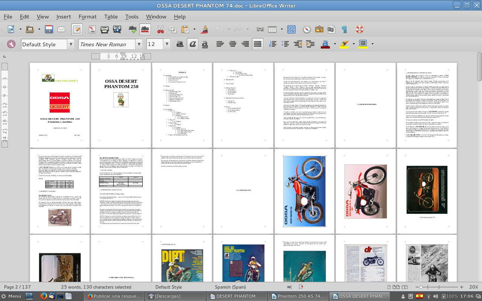482x301 pixels.
Task: Open the Gallery picture icon
Action: (319, 29)
